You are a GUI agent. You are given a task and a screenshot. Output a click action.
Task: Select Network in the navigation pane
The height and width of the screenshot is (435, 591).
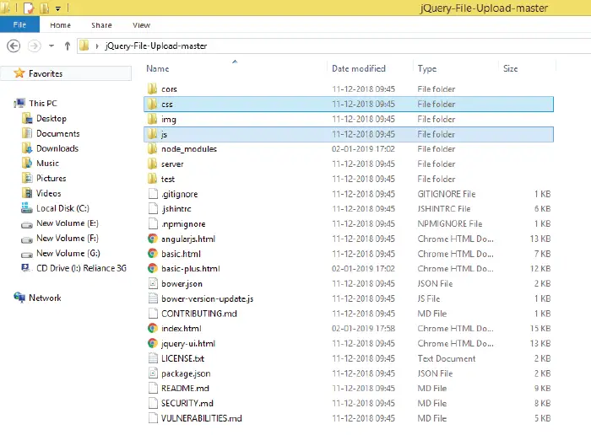[x=45, y=298]
